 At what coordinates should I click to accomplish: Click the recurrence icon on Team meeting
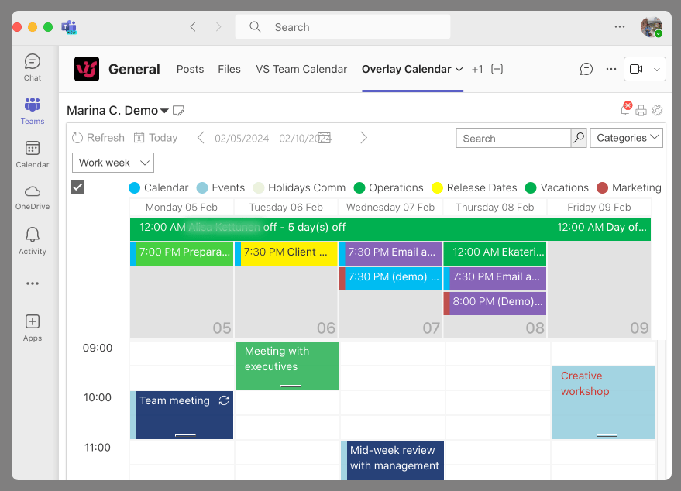(224, 400)
